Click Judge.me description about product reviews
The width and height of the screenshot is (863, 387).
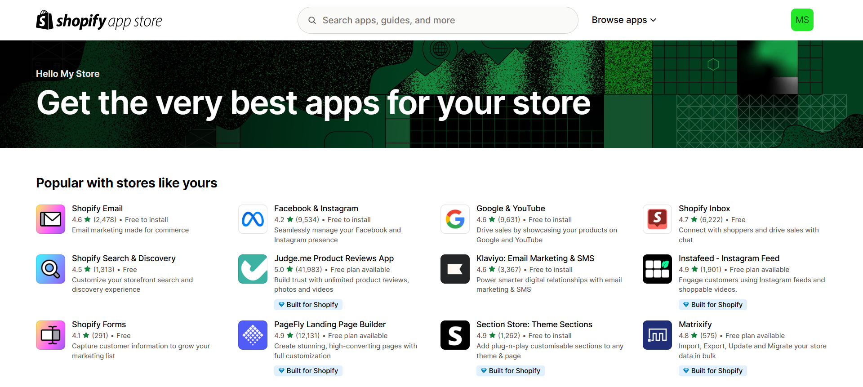(x=342, y=285)
